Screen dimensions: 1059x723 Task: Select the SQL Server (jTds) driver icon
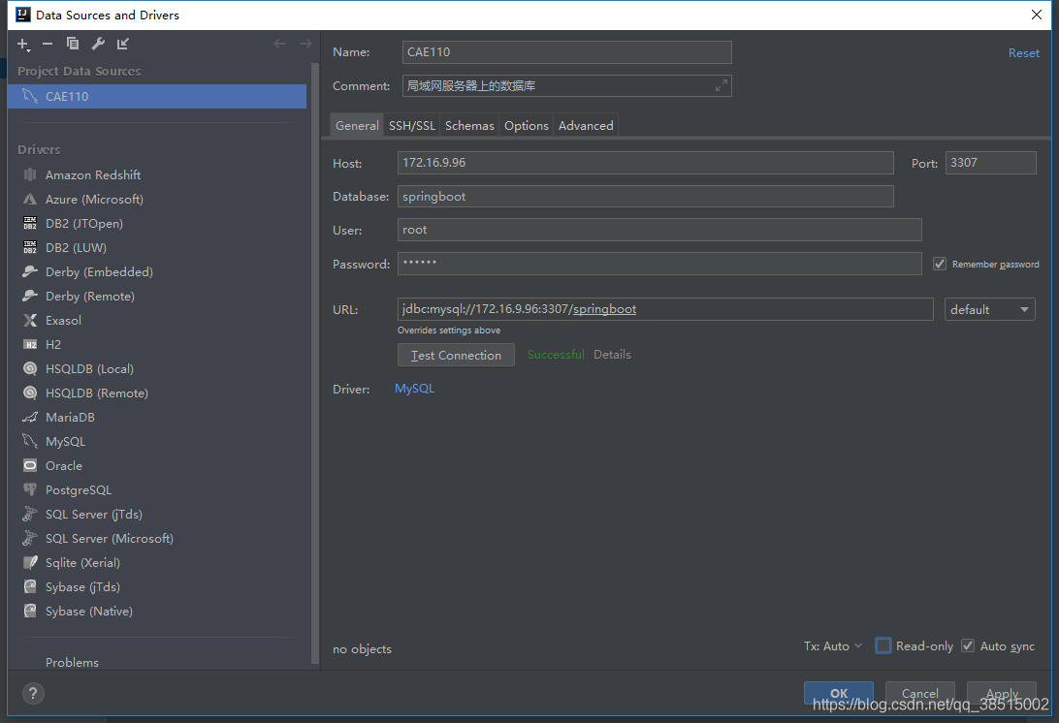(x=30, y=515)
